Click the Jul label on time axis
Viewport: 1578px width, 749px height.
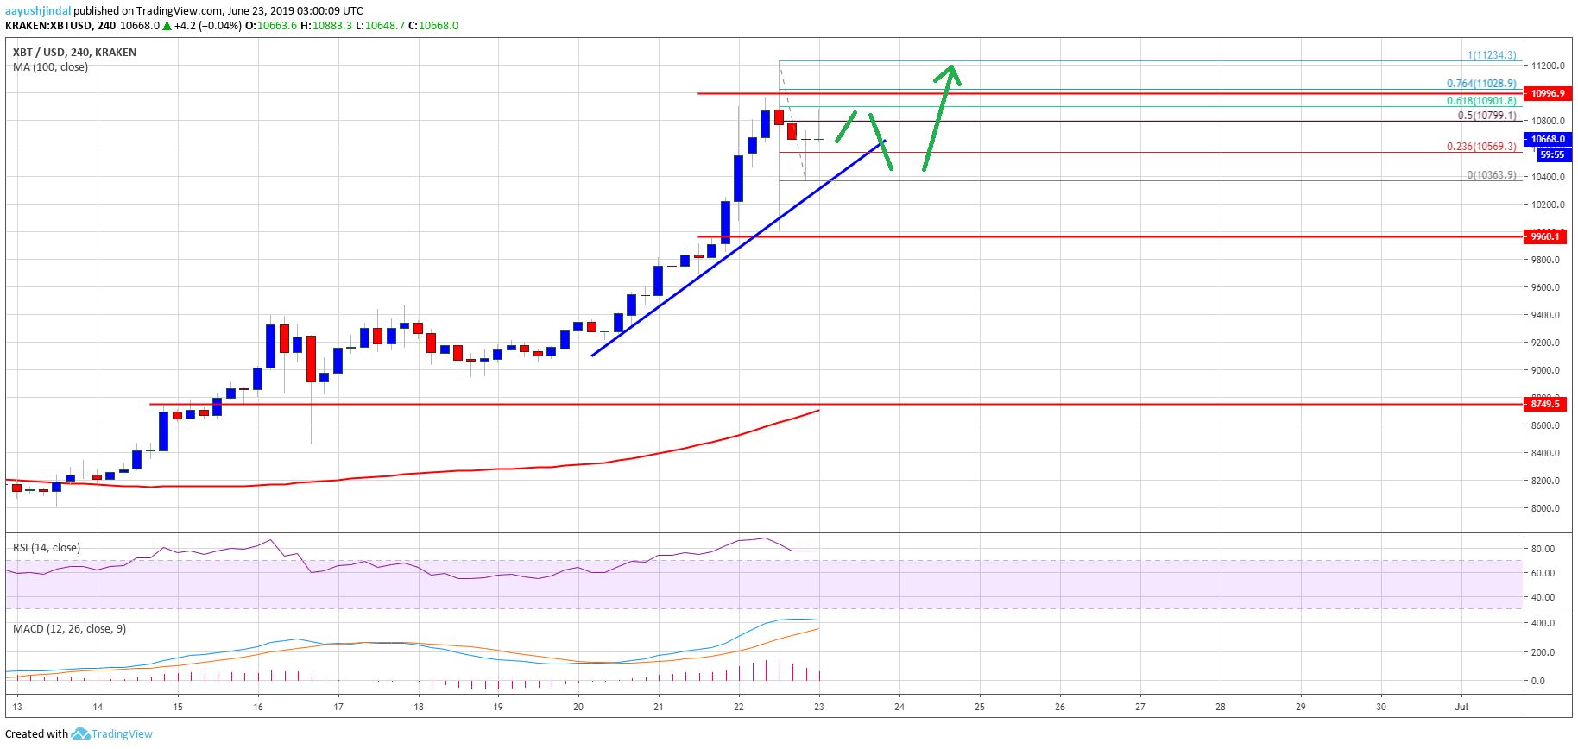click(1461, 707)
